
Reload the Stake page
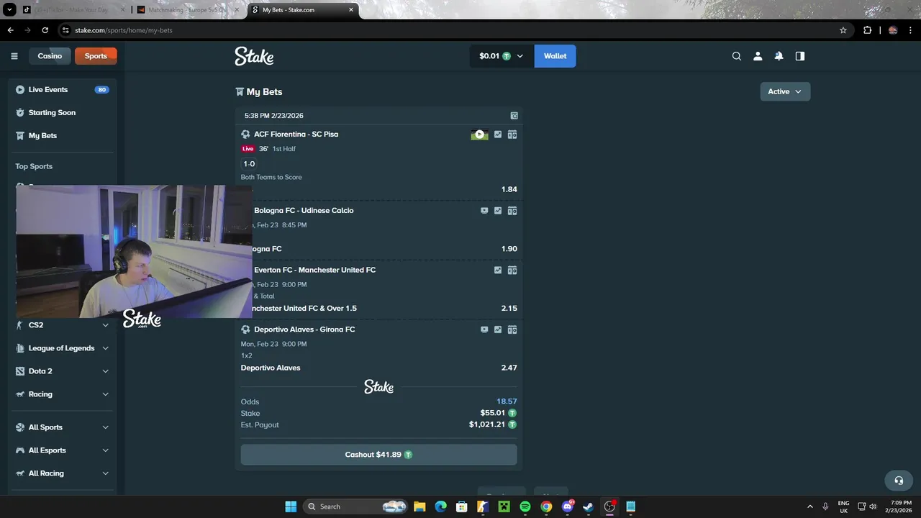(45, 30)
